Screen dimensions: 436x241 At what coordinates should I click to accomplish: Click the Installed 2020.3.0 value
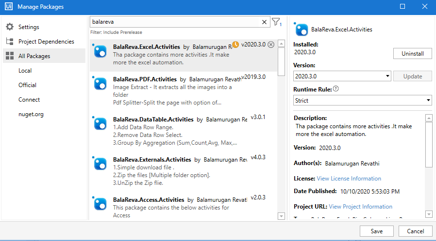(305, 52)
